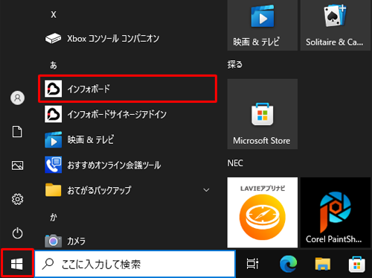The width and height of the screenshot is (372, 278).
Task: Open the Corel PaintSh... tile
Action: 336,212
